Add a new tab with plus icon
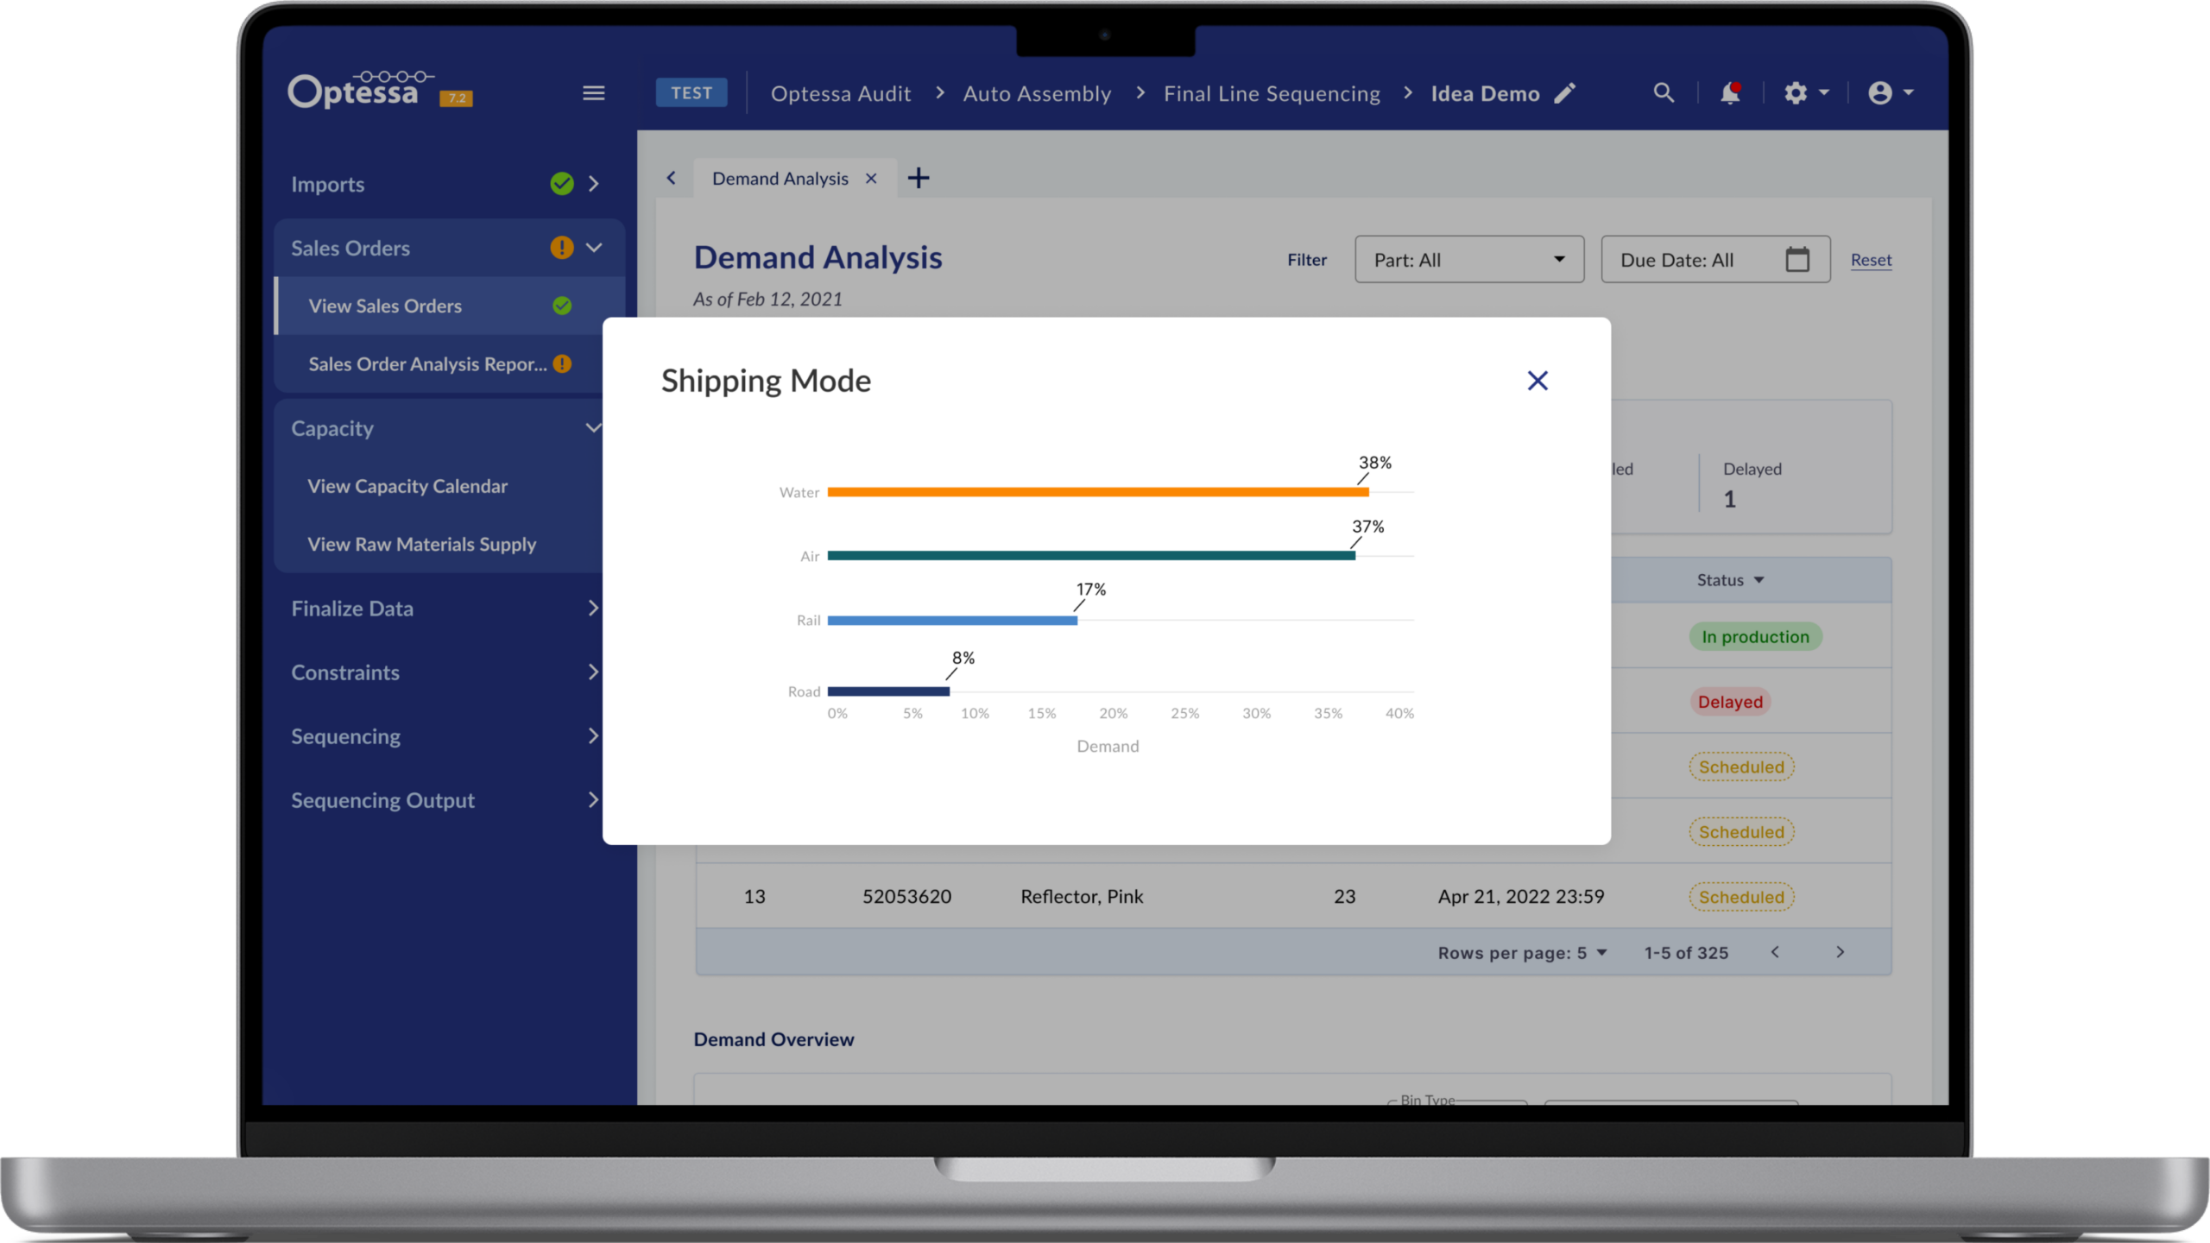The height and width of the screenshot is (1243, 2210). (x=919, y=178)
